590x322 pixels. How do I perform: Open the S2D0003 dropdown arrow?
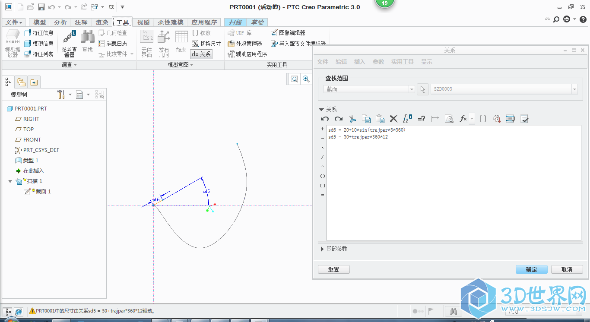[574, 89]
